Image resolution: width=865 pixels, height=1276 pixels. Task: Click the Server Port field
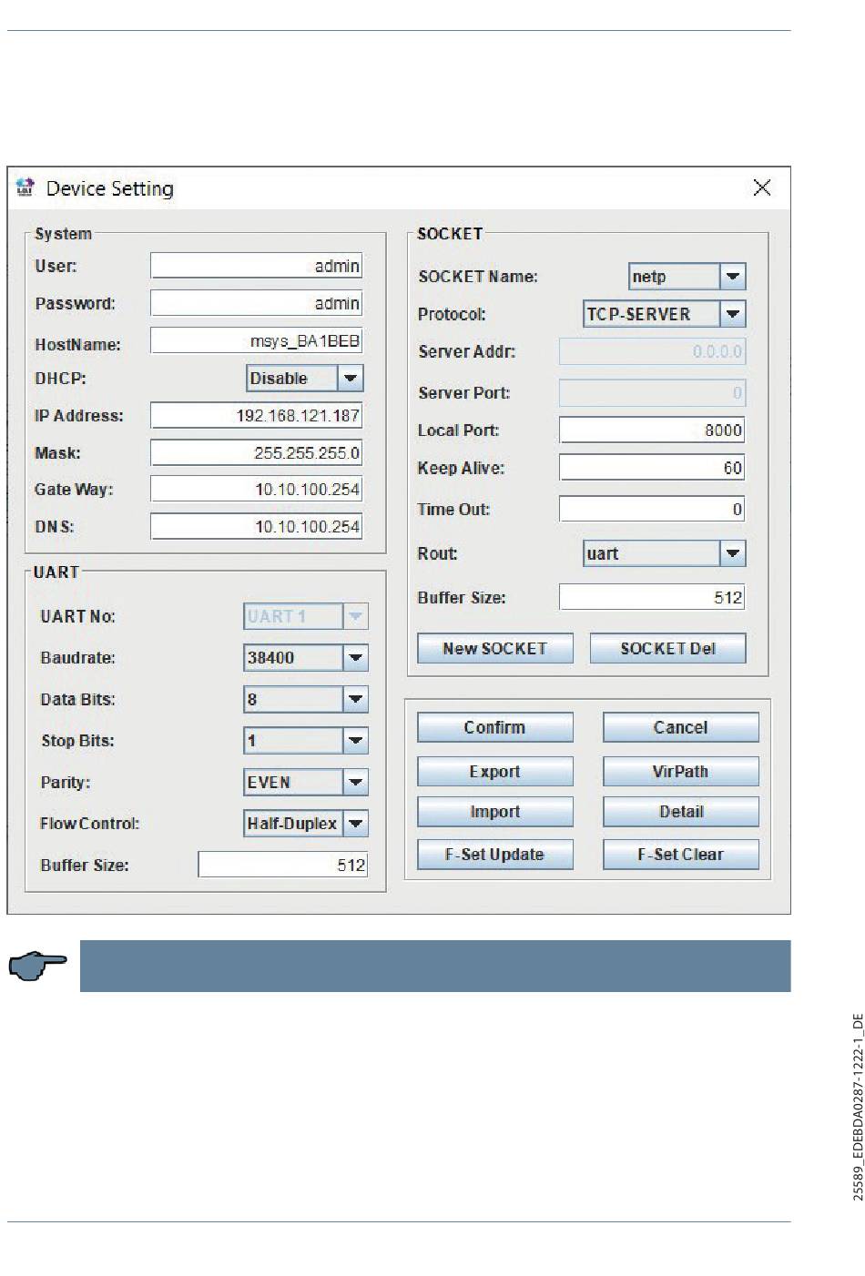coord(652,392)
